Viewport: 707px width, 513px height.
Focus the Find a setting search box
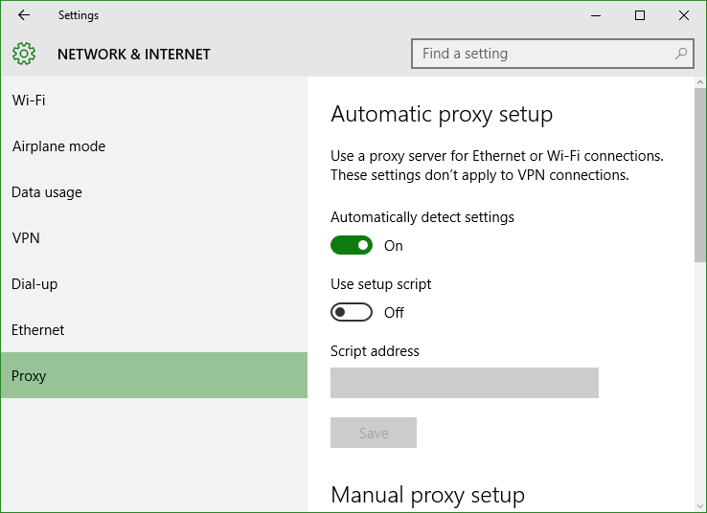coord(553,54)
